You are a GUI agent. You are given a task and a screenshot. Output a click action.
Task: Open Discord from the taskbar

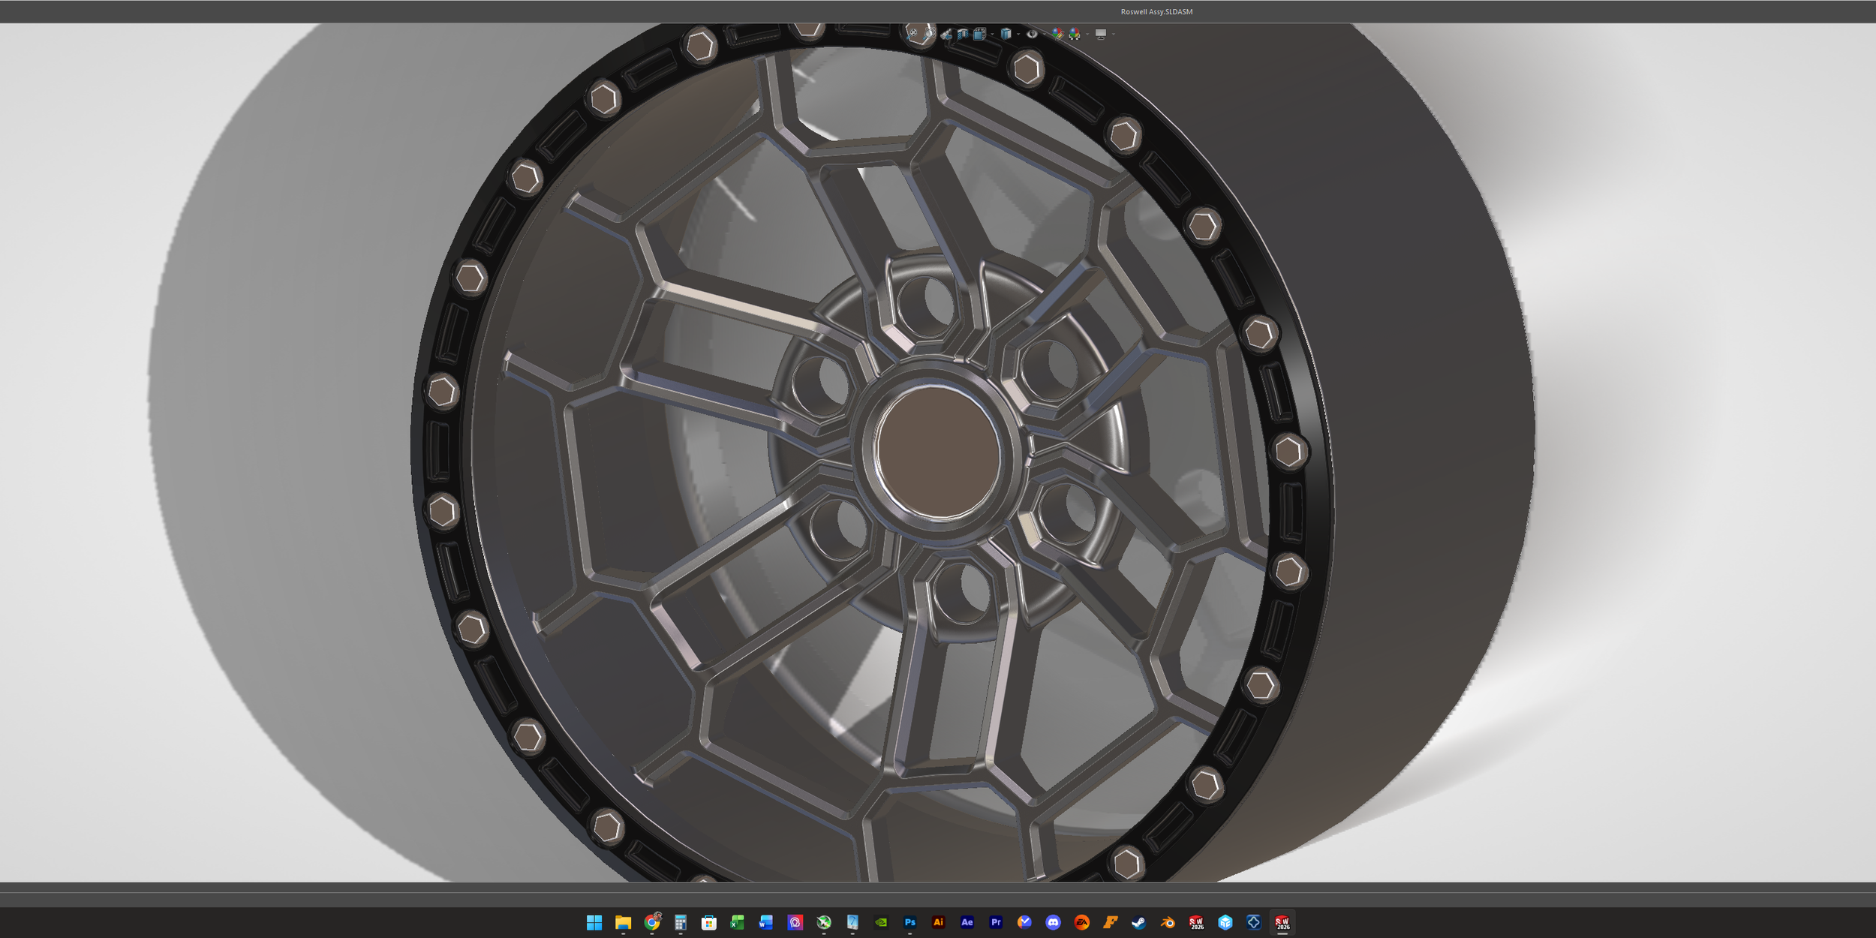[x=1053, y=922]
